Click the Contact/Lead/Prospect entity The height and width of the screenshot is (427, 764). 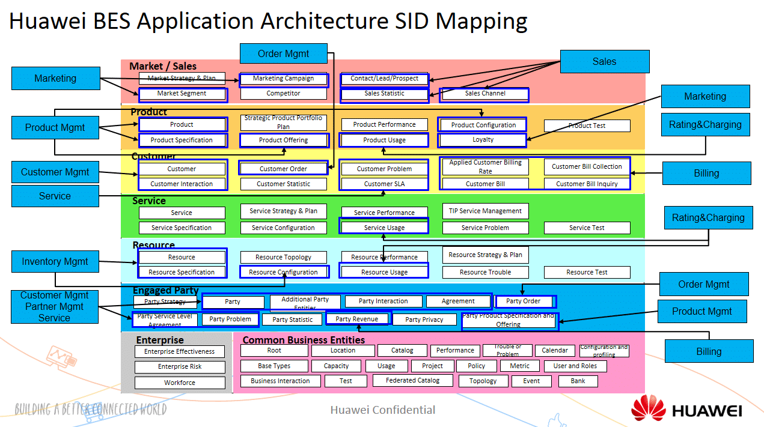coord(385,78)
